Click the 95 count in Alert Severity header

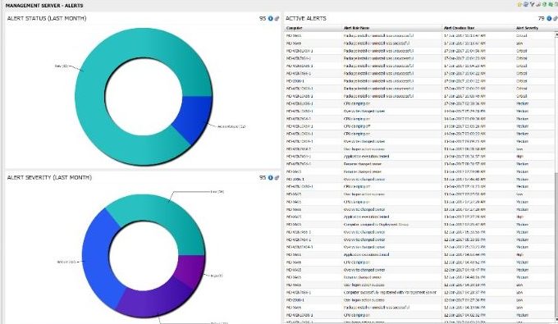[263, 177]
